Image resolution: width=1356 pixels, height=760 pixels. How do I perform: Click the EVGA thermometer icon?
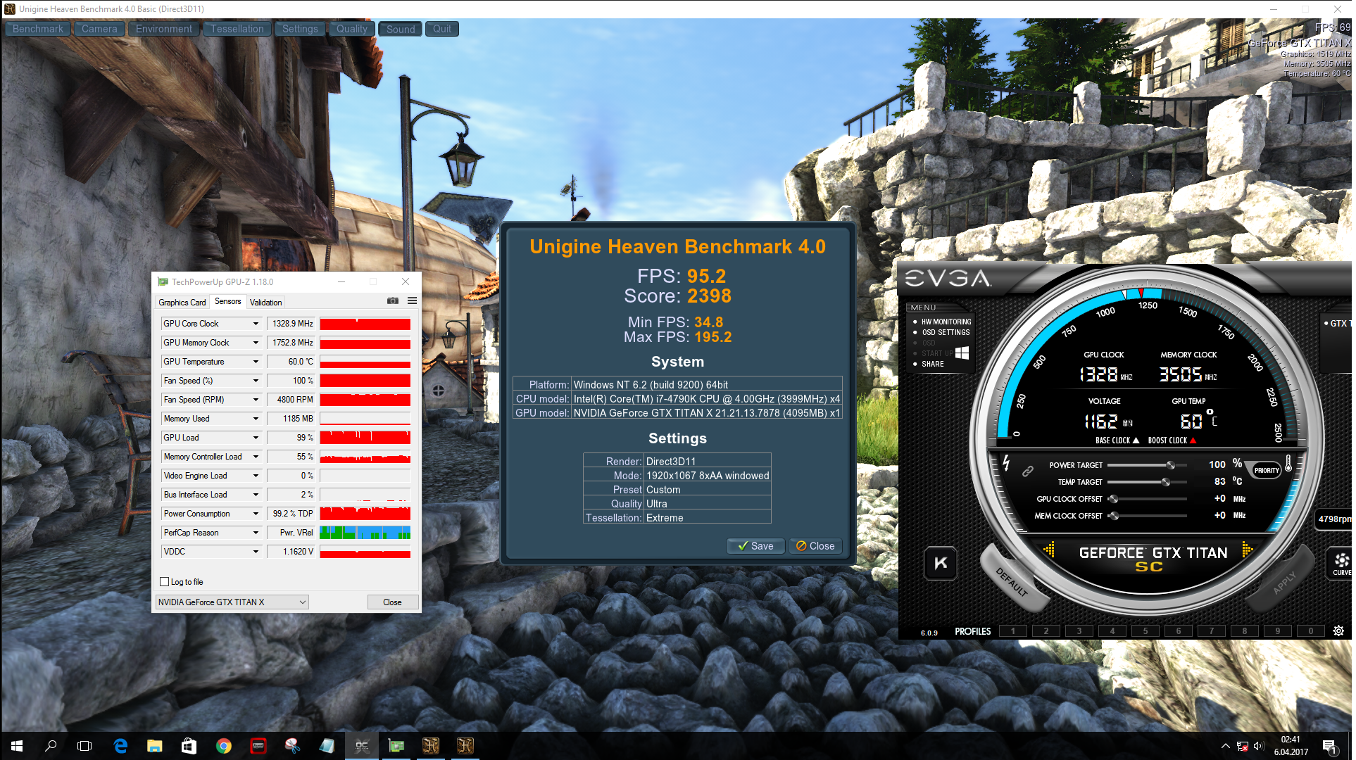coord(1289,463)
